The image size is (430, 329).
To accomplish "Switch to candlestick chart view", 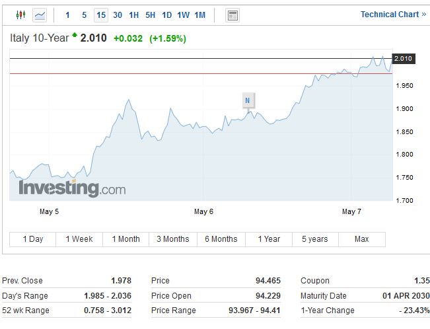I will [21, 15].
